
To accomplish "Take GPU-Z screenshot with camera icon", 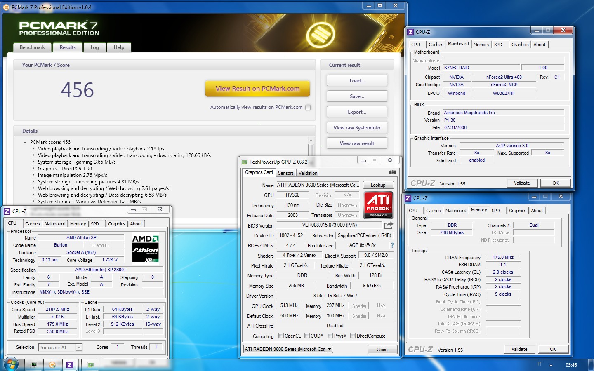I will (392, 172).
